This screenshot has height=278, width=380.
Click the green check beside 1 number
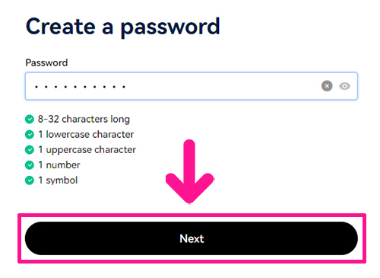(30, 165)
